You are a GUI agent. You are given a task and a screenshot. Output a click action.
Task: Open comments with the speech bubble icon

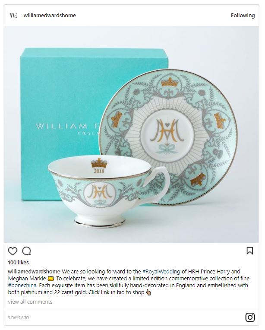[27, 251]
